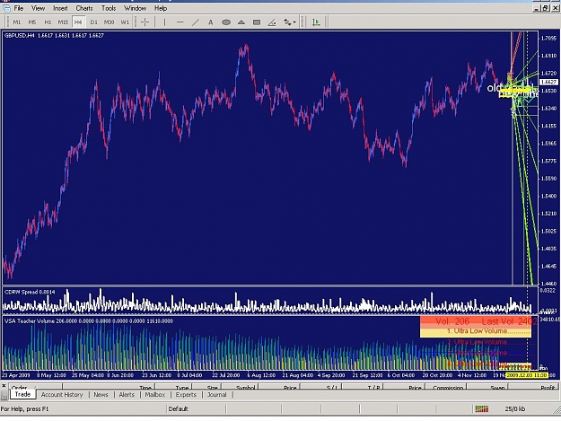Open the Alerts tab
The width and height of the screenshot is (561, 421).
pos(127,395)
